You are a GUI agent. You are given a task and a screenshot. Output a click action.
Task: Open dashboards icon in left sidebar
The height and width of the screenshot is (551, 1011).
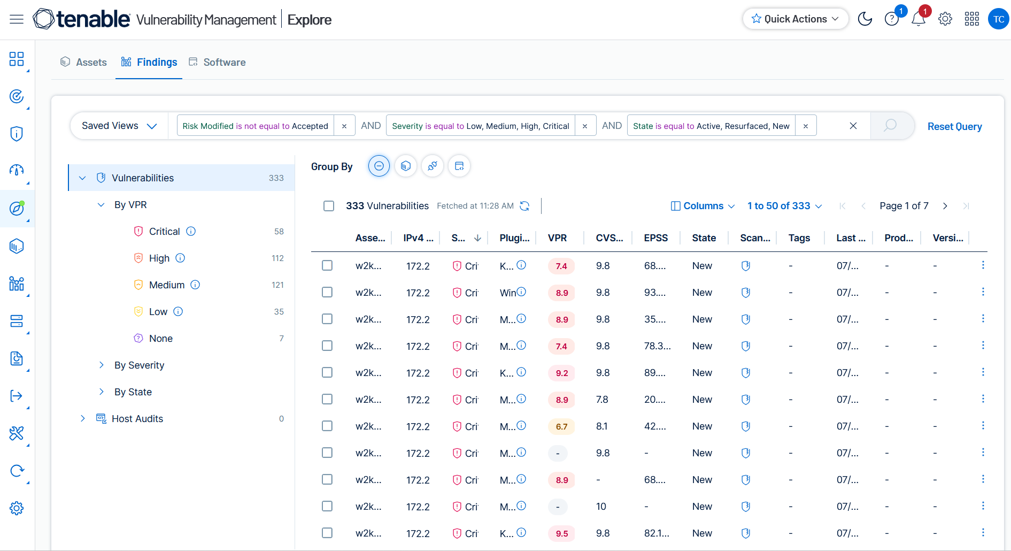point(17,59)
